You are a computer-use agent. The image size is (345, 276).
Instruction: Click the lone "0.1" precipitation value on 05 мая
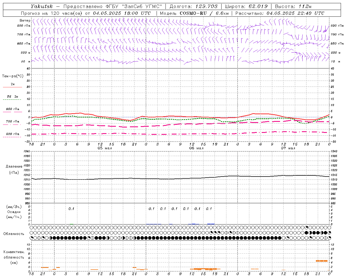point(71,209)
